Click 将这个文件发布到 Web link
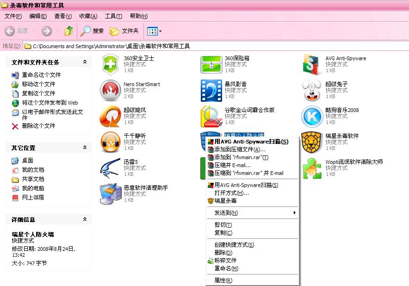Image resolution: width=409 pixels, height=286 pixels. click(50, 103)
